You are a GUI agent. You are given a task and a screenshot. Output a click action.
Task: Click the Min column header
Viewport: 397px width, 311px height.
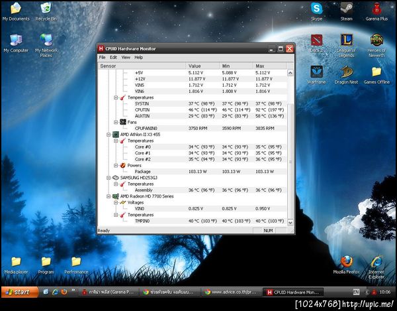coord(236,66)
